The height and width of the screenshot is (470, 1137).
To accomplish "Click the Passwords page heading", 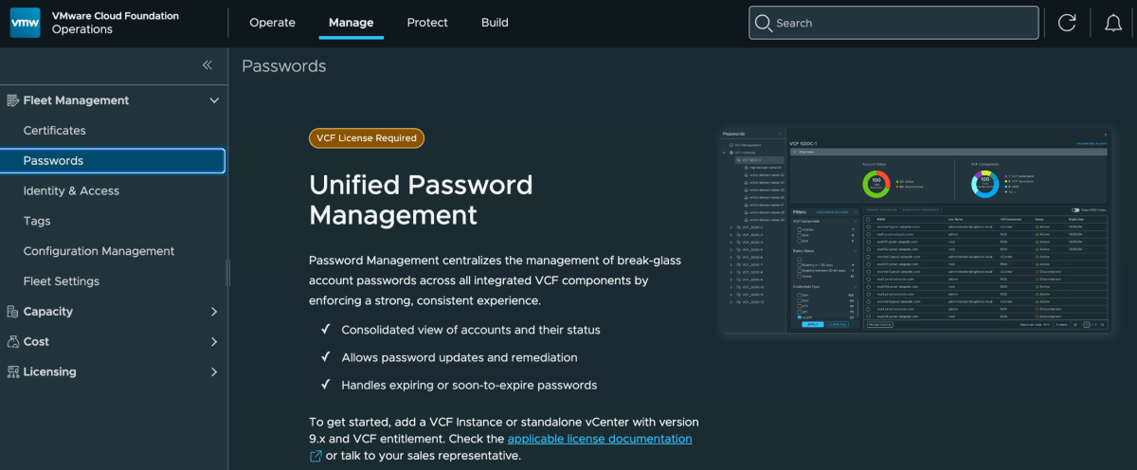I will click(284, 66).
